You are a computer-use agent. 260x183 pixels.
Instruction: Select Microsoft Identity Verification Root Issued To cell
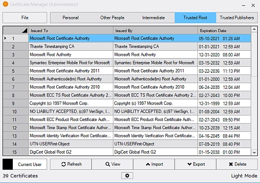(x=71, y=136)
